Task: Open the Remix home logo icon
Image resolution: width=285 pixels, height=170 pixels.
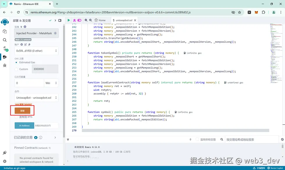Action: pos(5,22)
